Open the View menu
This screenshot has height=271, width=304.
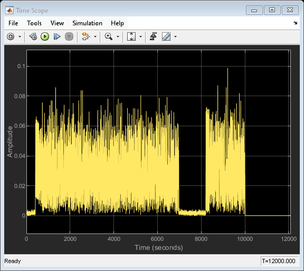click(57, 23)
